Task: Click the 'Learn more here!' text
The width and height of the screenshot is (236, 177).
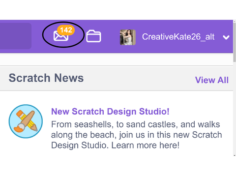Action: point(146,145)
